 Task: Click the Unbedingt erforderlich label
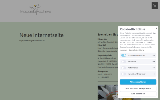pyautogui.click(x=137, y=55)
